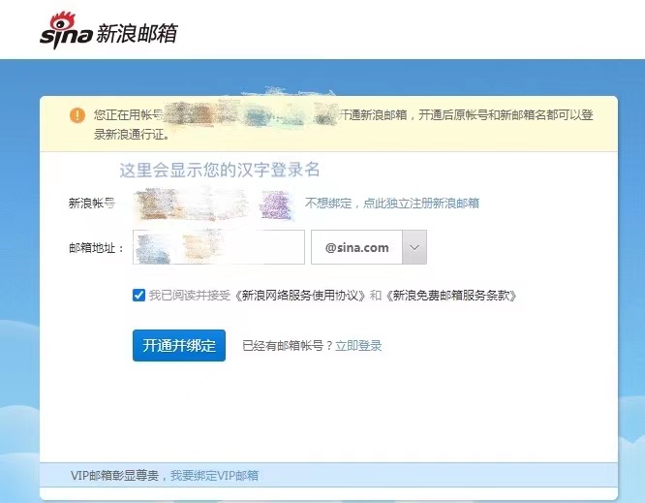
Task: Click the orange warning exclamation icon
Action: click(77, 115)
